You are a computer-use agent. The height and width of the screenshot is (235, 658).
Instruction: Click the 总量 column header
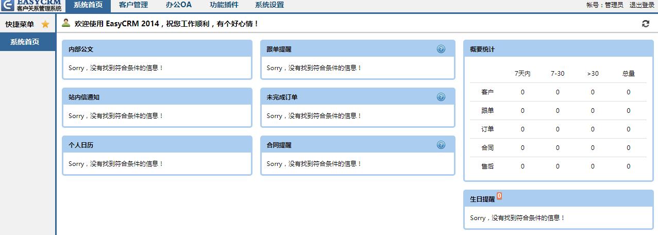pos(629,74)
